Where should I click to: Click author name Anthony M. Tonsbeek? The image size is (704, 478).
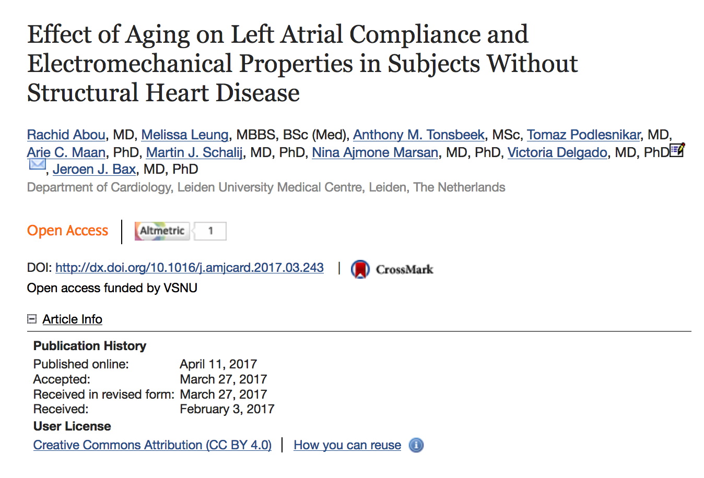(x=419, y=135)
